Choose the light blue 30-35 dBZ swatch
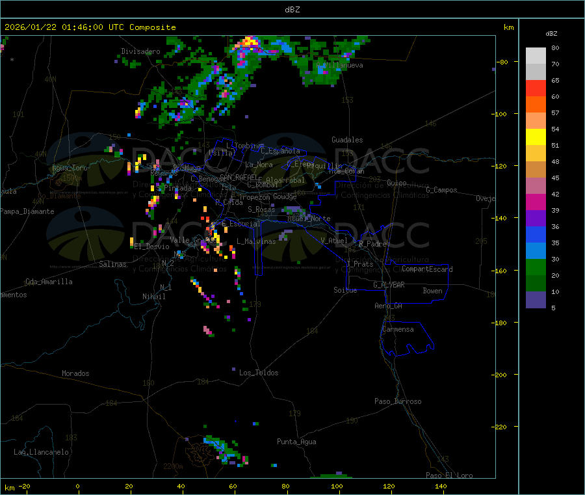 536,251
